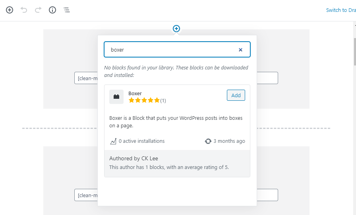The image size is (356, 215).
Task: Click the inline block inserter plus icon
Action: tap(176, 29)
